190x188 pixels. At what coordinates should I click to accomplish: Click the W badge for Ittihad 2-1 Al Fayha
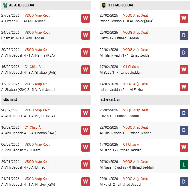coord(184,87)
